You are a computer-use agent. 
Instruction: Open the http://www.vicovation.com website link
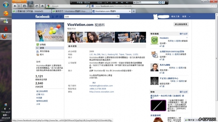point(102,92)
